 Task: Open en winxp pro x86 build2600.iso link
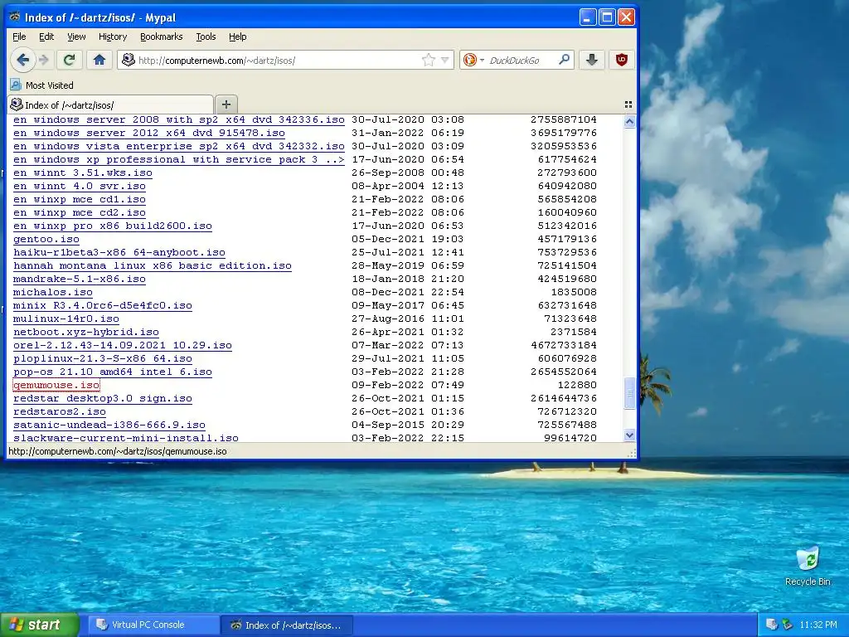pos(113,226)
